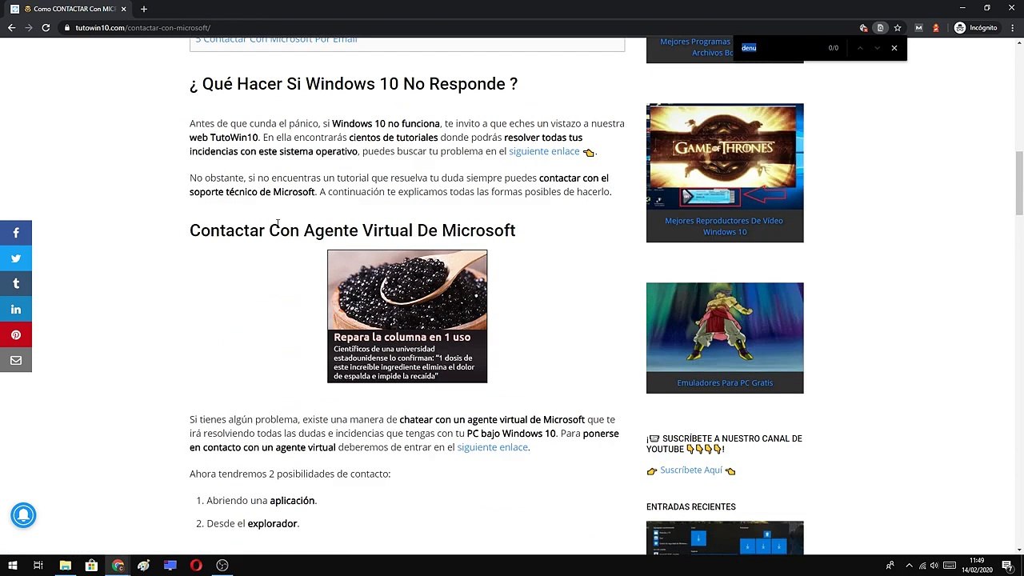Close the Como CONTACTAR Con Microsoft tab
1024x576 pixels.
point(123,9)
